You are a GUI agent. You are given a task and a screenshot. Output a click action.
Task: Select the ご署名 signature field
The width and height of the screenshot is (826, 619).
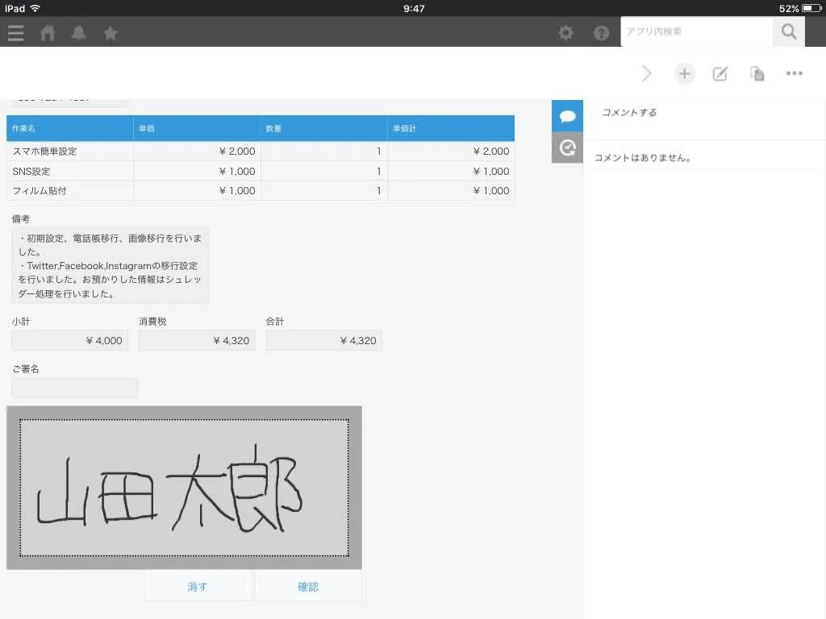(74, 388)
